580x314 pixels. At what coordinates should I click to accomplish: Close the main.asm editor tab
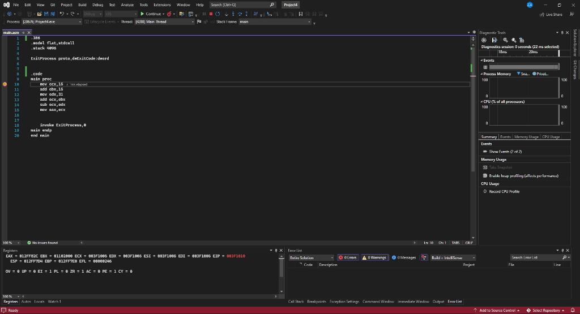point(29,32)
